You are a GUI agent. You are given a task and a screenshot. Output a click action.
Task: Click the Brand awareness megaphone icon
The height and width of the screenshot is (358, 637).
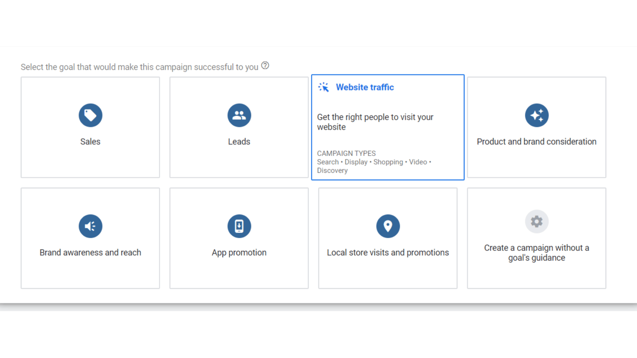pos(90,226)
